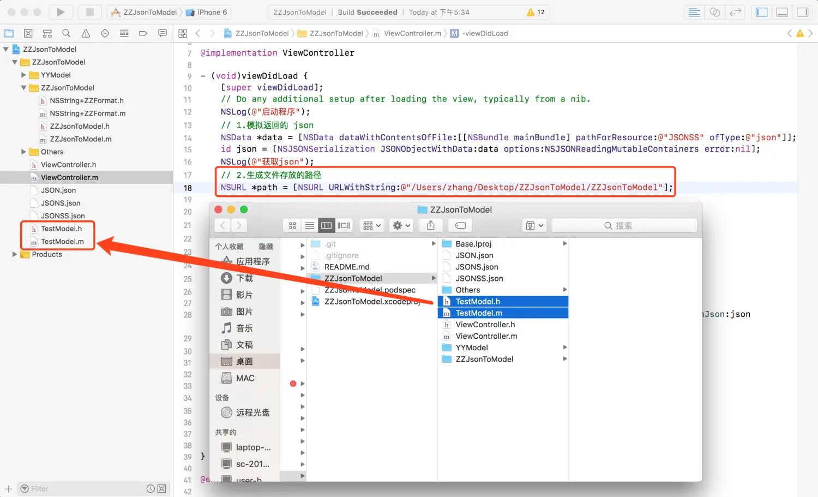Image resolution: width=818 pixels, height=497 pixels.
Task: Switch to the Version editor
Action: pos(736,12)
